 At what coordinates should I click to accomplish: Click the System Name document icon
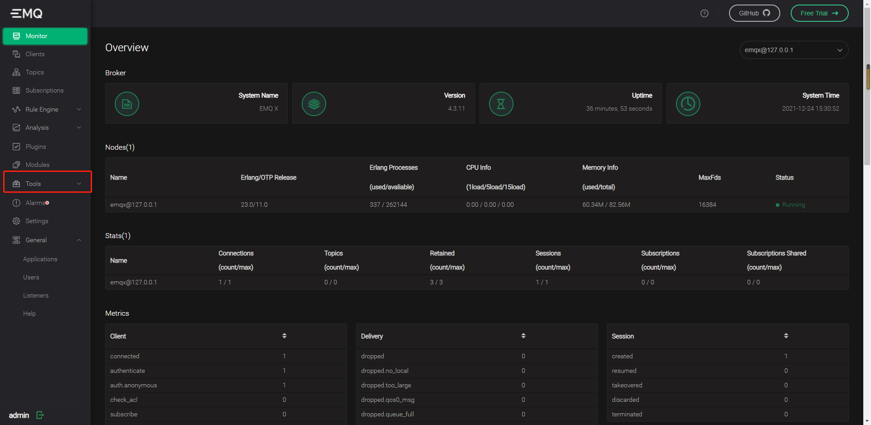[x=127, y=104]
